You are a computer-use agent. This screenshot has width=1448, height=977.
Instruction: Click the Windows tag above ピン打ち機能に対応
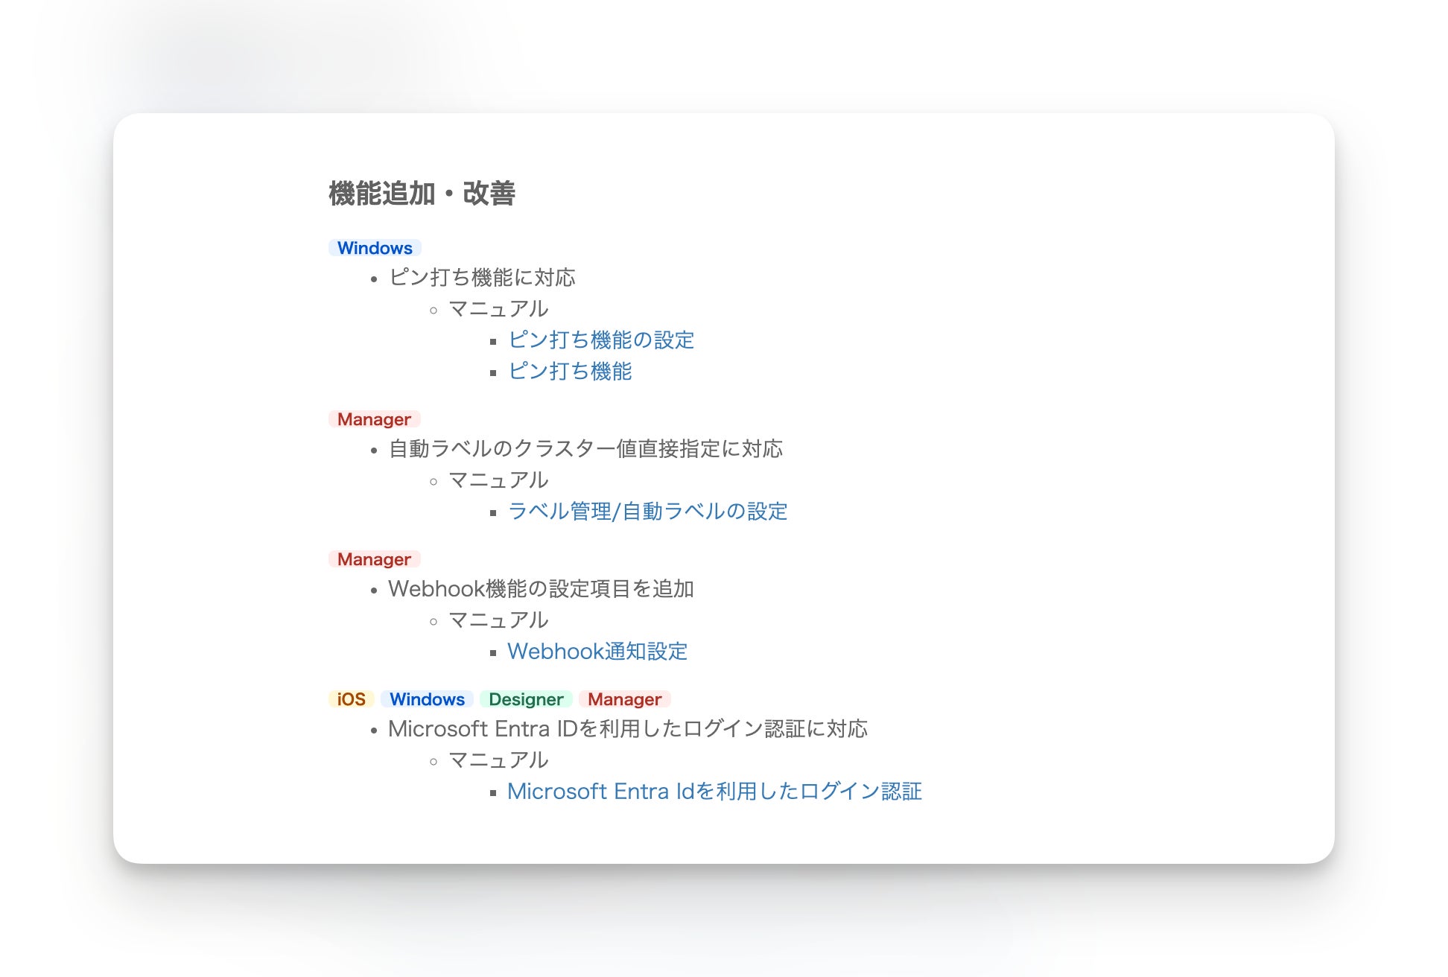pyautogui.click(x=375, y=248)
